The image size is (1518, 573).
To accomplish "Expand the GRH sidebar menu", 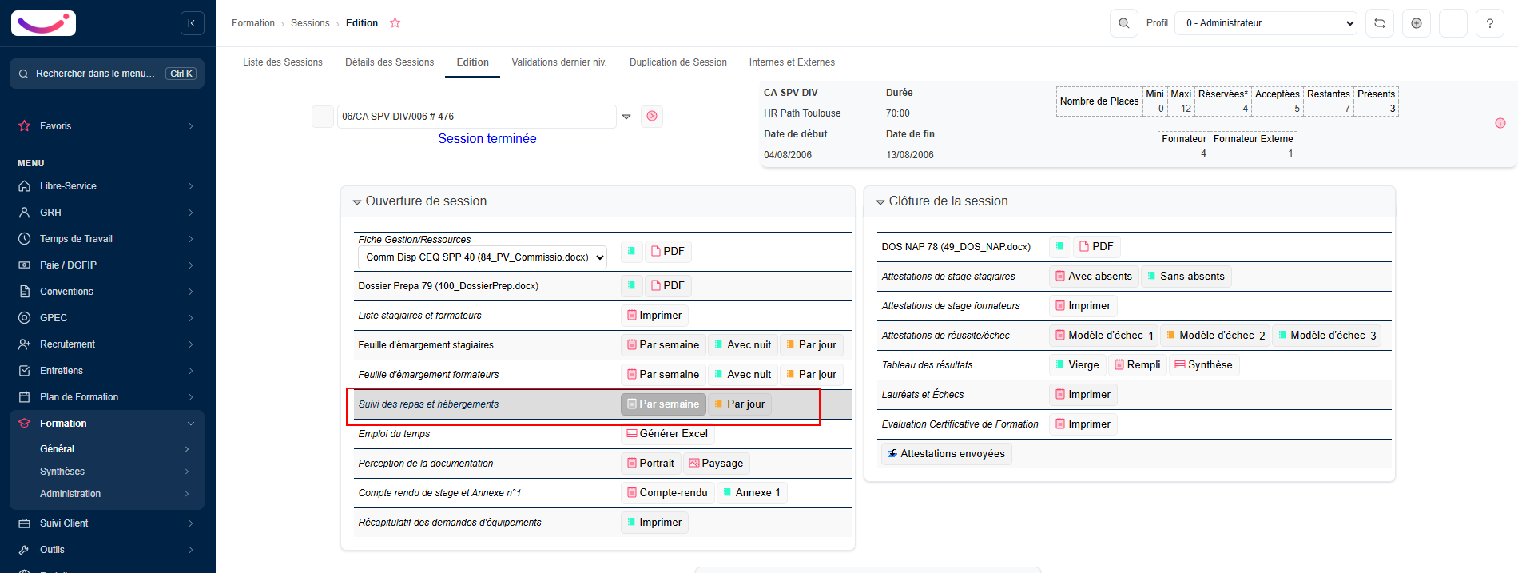I will point(107,213).
